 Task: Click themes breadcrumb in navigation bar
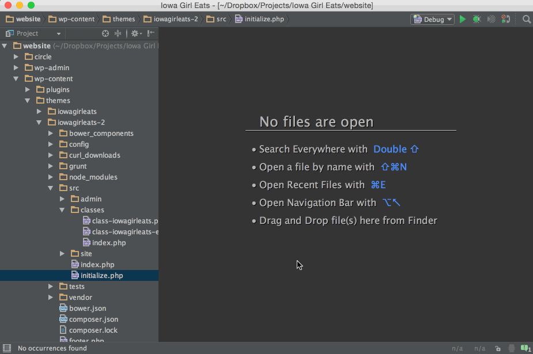(119, 19)
